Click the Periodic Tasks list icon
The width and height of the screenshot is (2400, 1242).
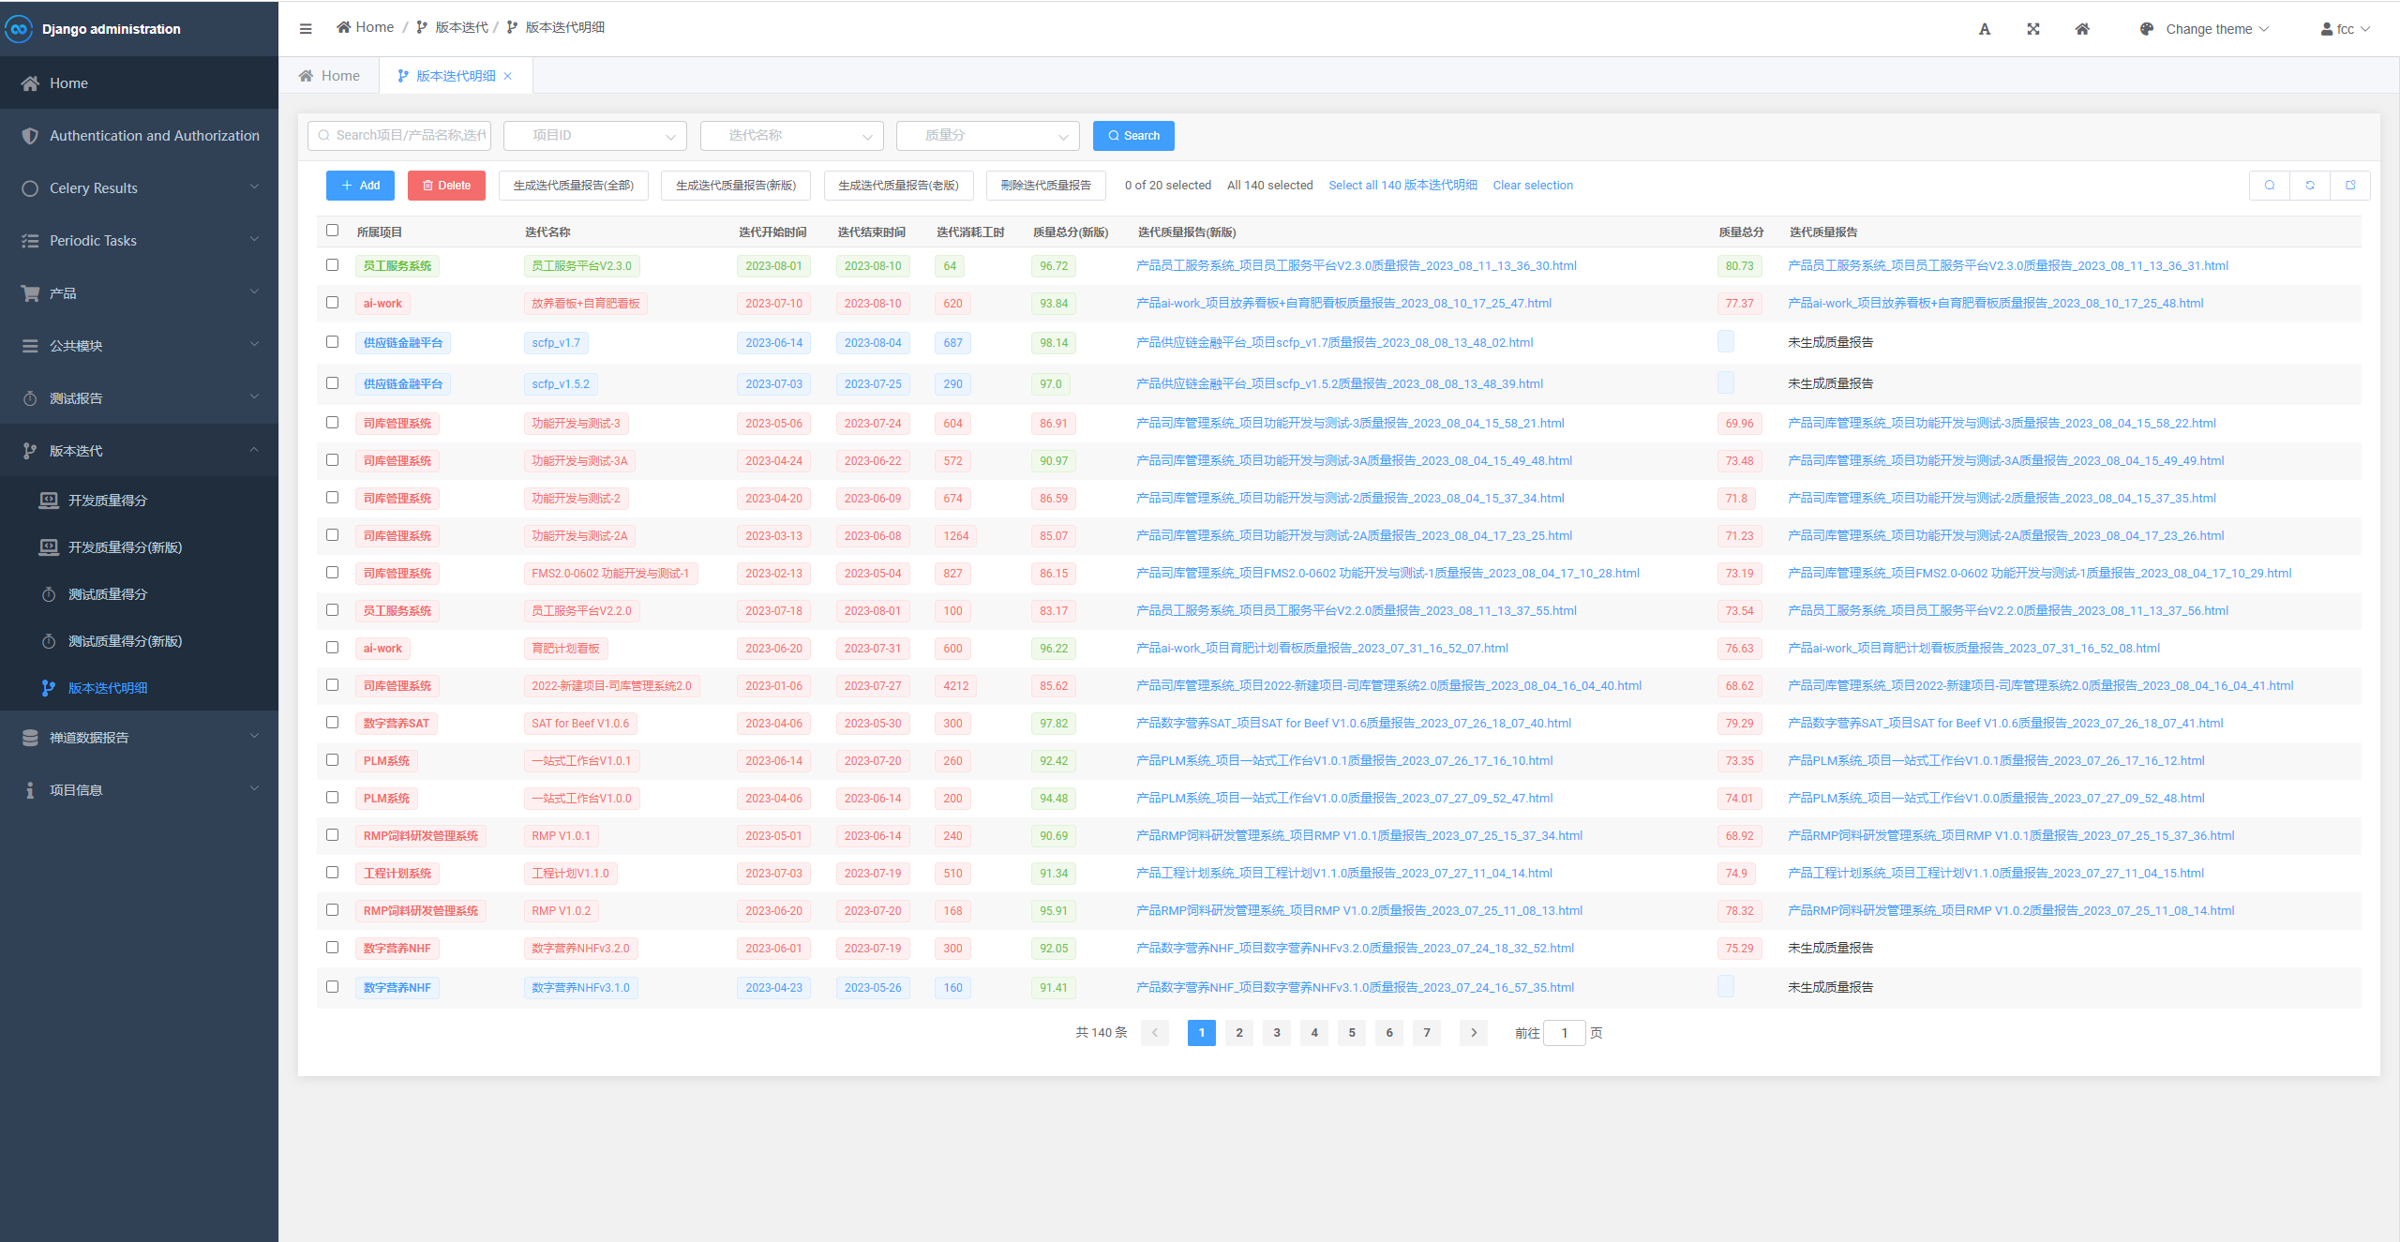(x=30, y=241)
